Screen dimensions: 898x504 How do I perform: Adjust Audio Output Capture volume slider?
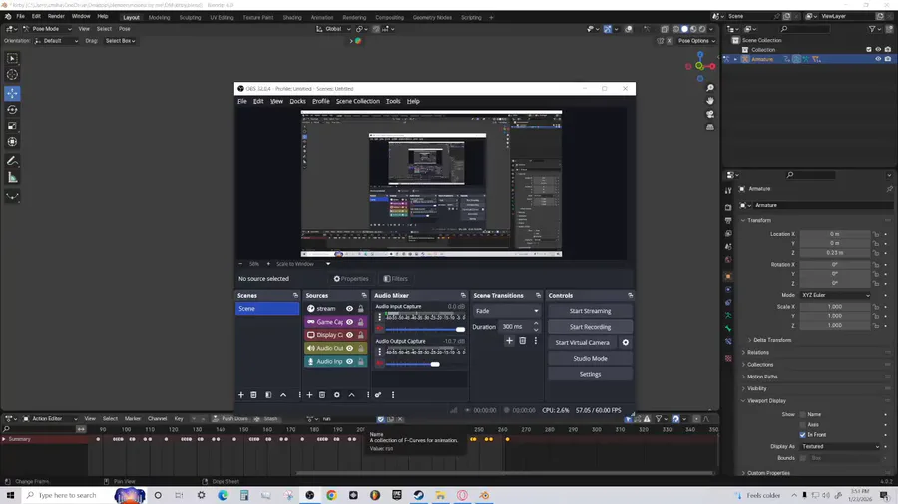click(x=425, y=364)
